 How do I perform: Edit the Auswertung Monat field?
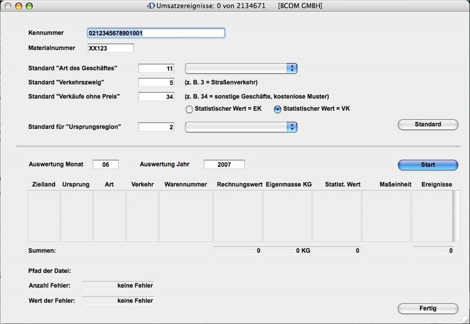pyautogui.click(x=106, y=165)
